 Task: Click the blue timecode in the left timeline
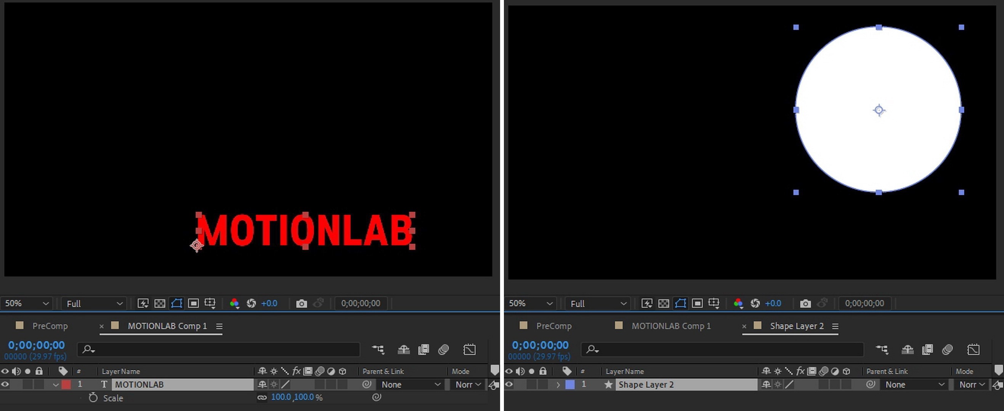[x=36, y=345]
